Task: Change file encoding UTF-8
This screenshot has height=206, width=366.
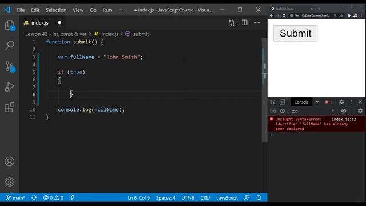Action: coord(188,198)
